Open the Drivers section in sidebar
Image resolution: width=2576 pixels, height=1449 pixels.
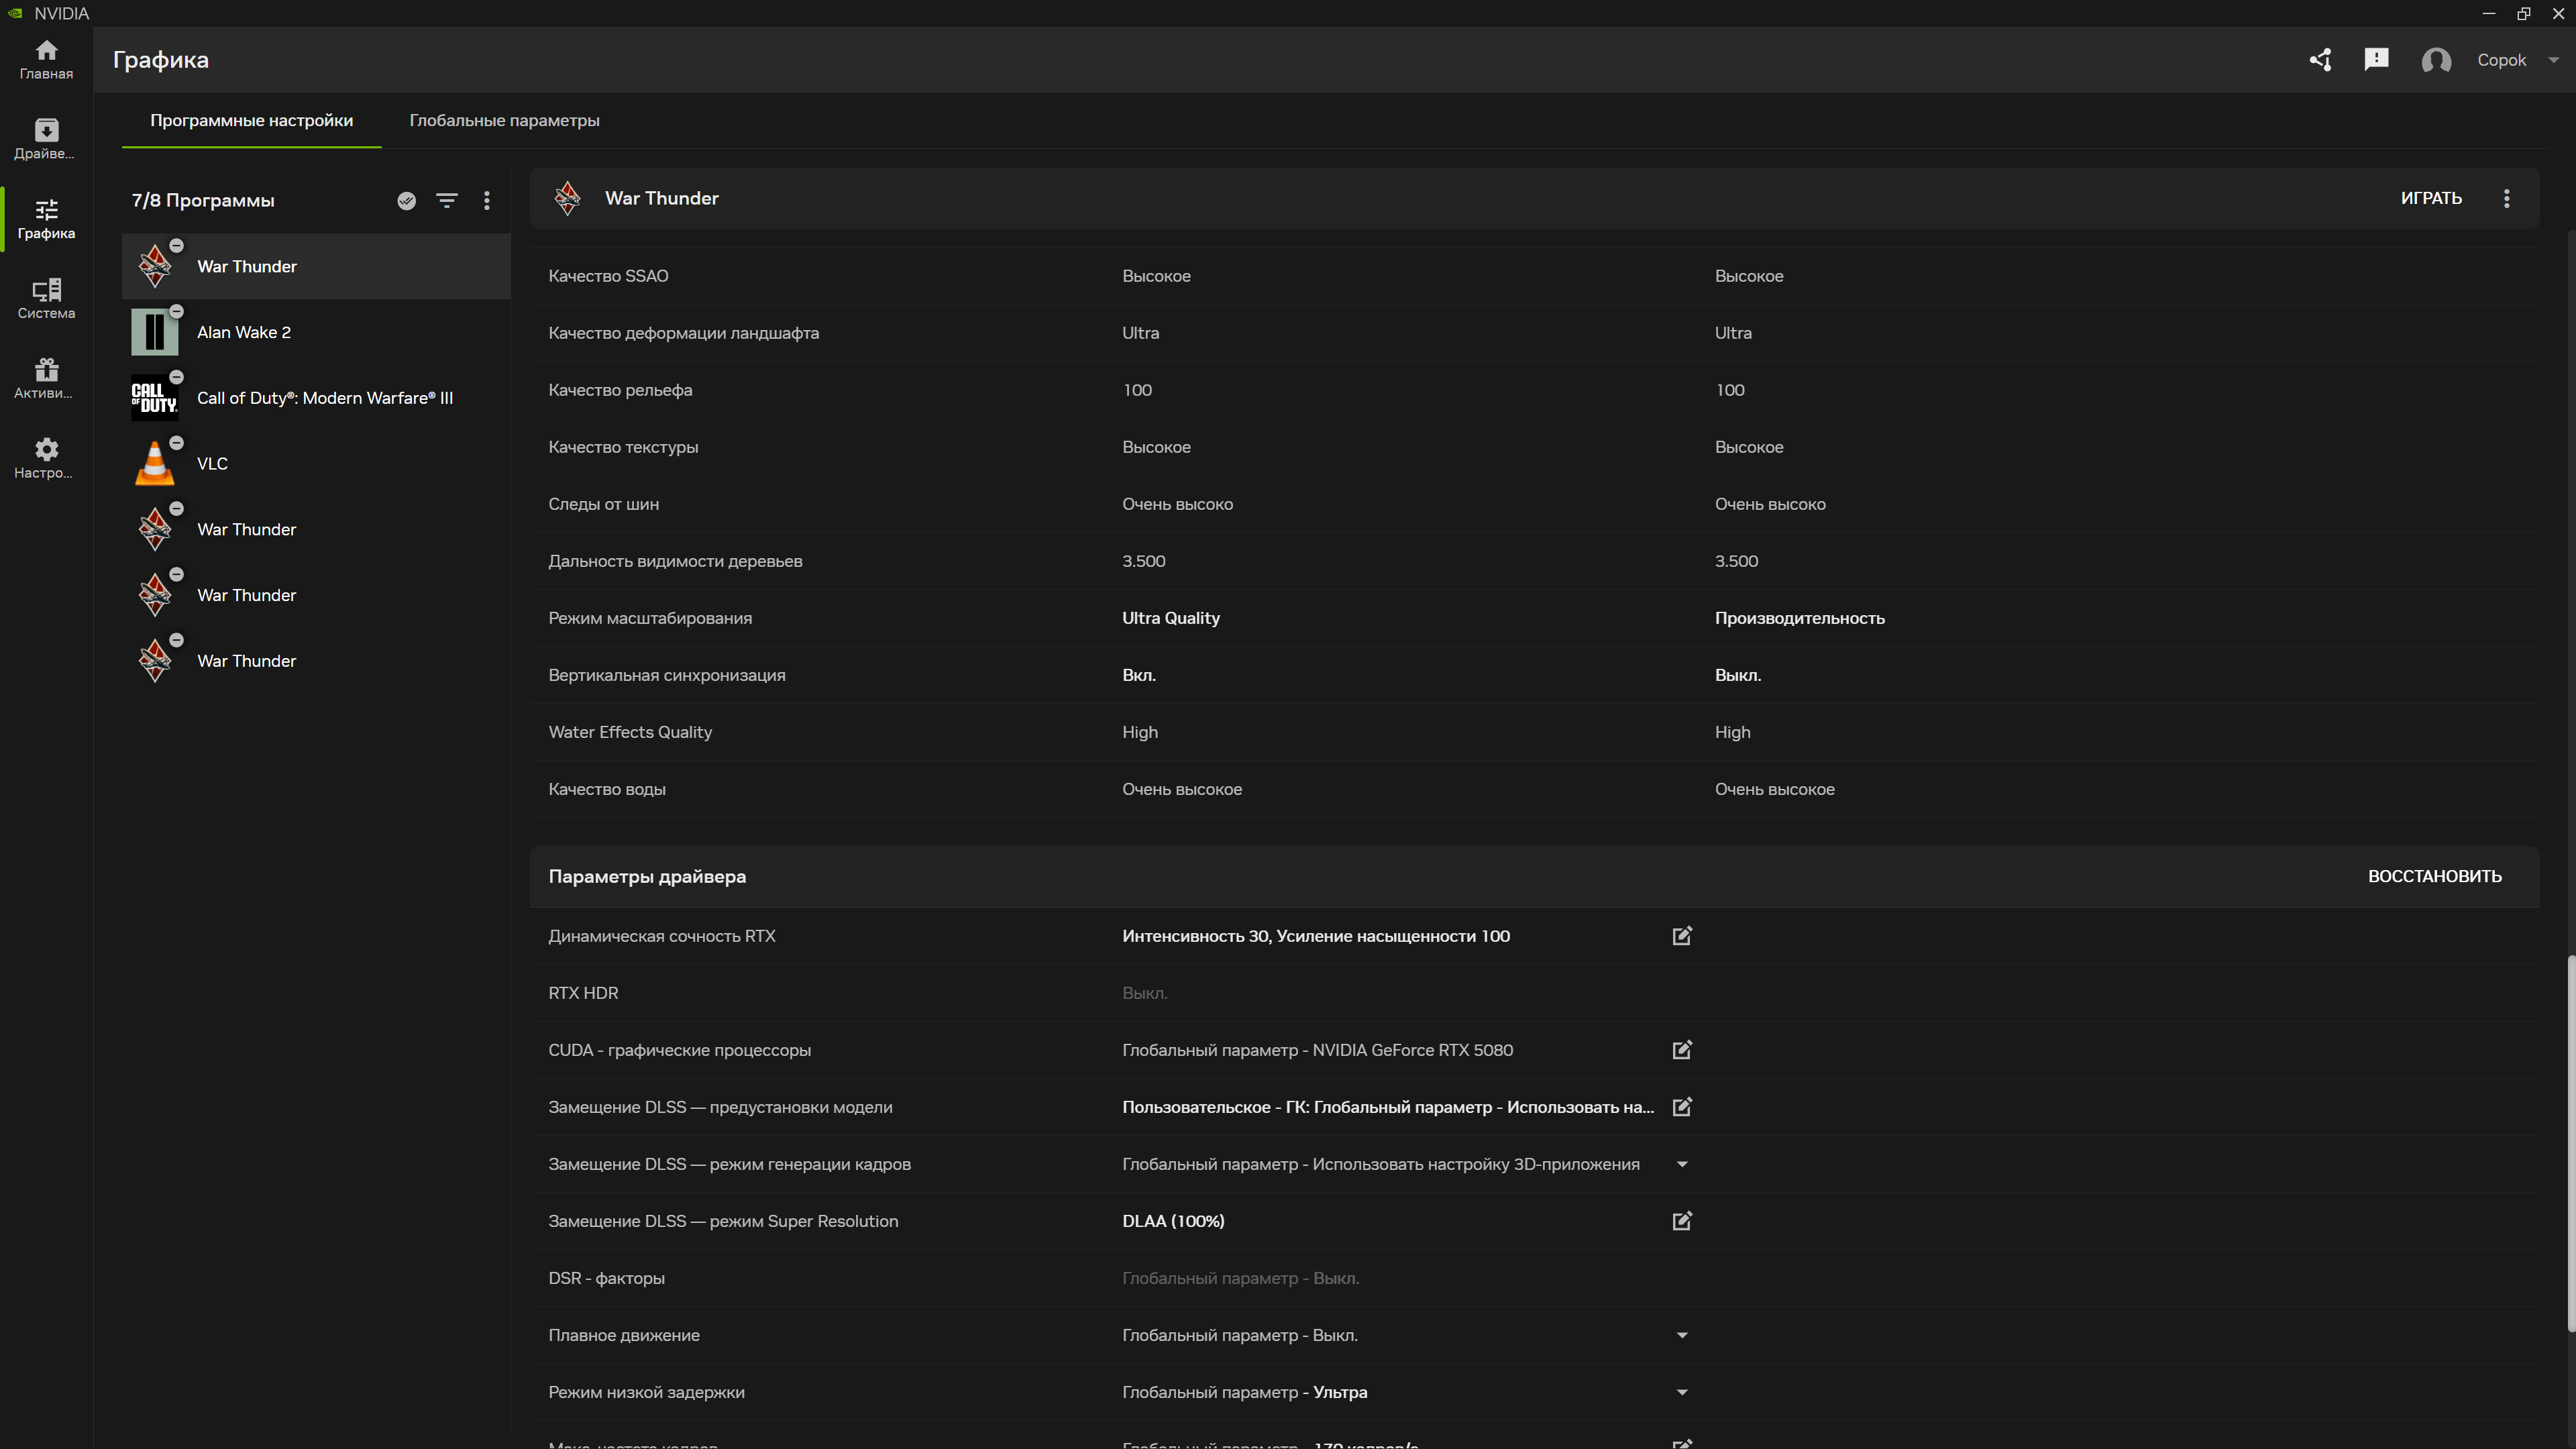coord(46,139)
